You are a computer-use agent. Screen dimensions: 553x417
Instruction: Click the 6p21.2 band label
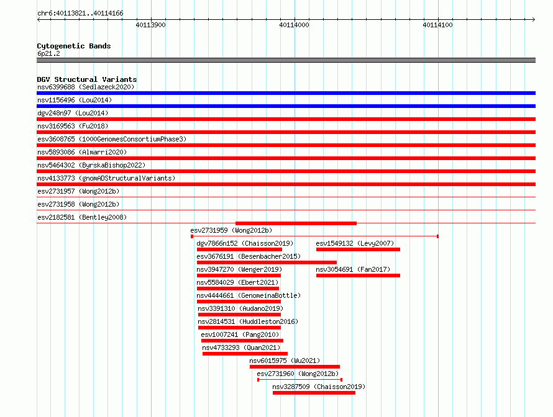(x=48, y=53)
